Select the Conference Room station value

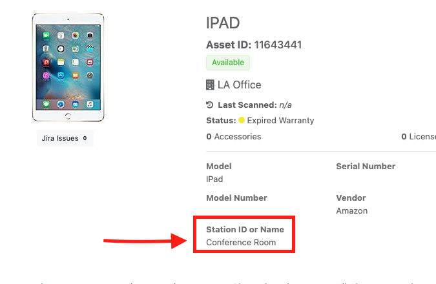click(x=241, y=243)
